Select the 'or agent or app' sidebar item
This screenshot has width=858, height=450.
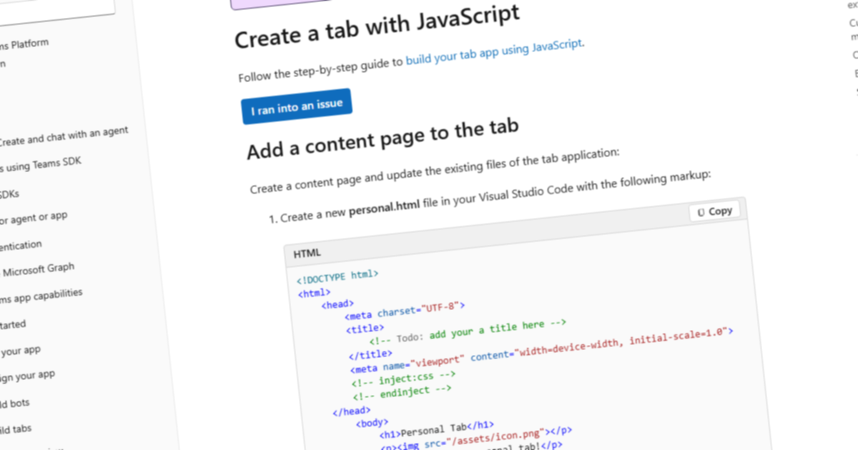(34, 218)
